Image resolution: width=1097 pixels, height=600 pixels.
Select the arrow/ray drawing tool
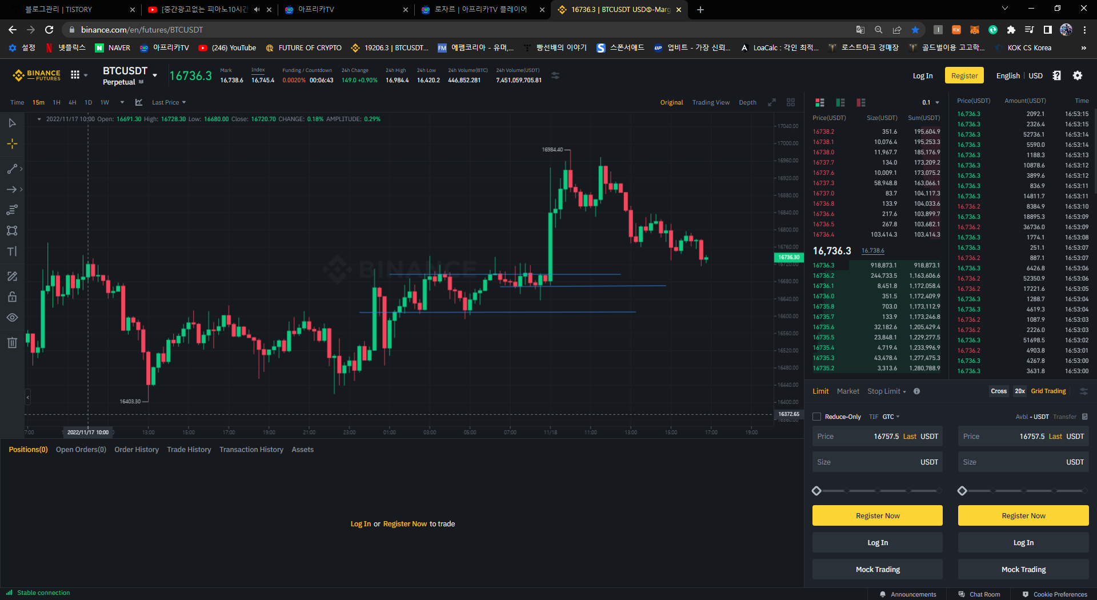(12, 189)
